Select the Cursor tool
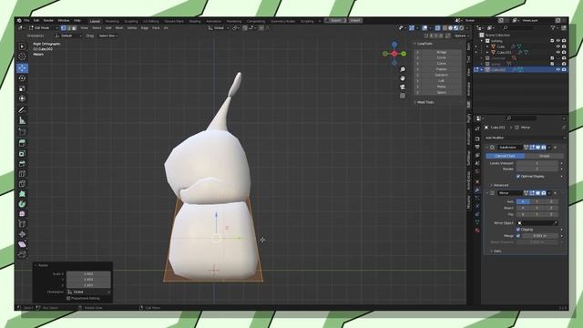Image resolution: width=583 pixels, height=328 pixels. click(22, 56)
